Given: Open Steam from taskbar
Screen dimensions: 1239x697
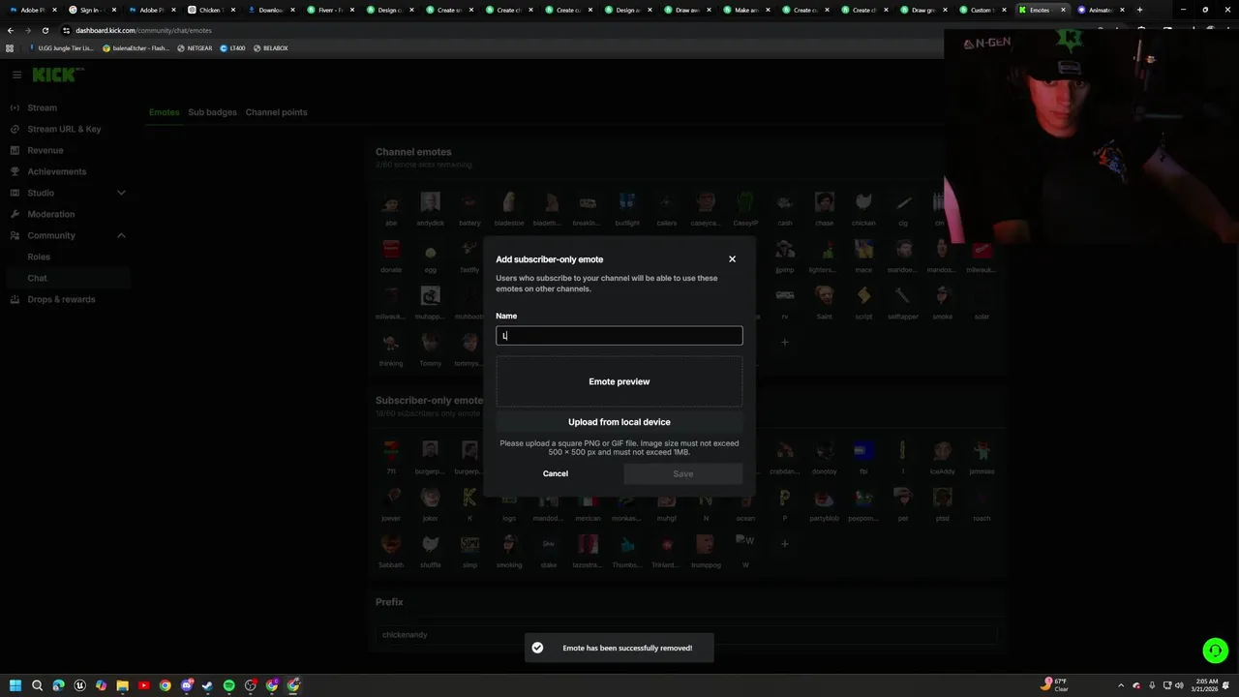Looking at the screenshot, I should tap(207, 685).
